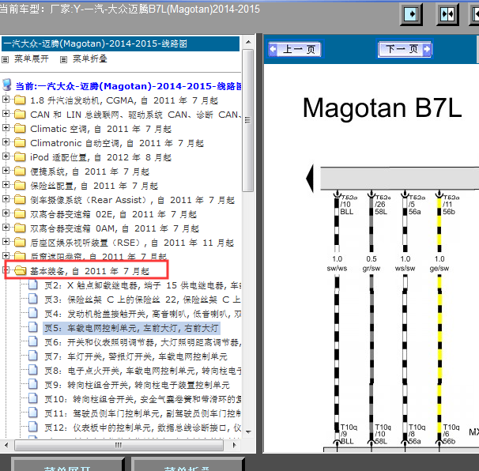Select 基本装备, 自 2011 年 7 月起 folder
The width and height of the screenshot is (479, 471).
(x=90, y=271)
